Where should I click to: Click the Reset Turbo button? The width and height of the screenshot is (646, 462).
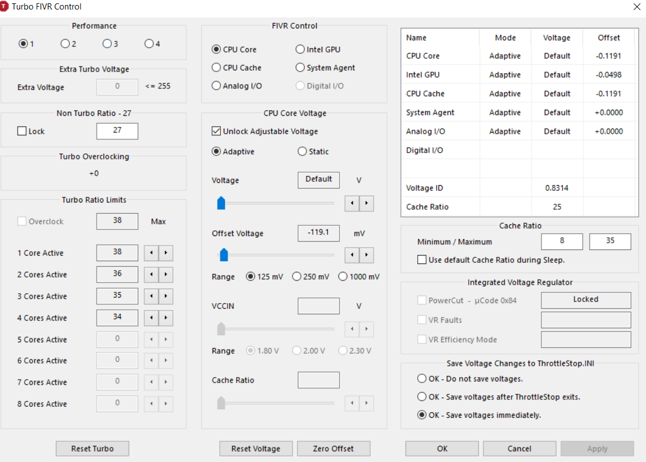(92, 449)
